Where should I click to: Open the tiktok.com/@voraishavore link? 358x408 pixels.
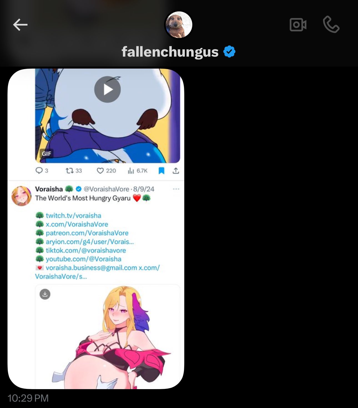pyautogui.click(x=86, y=250)
